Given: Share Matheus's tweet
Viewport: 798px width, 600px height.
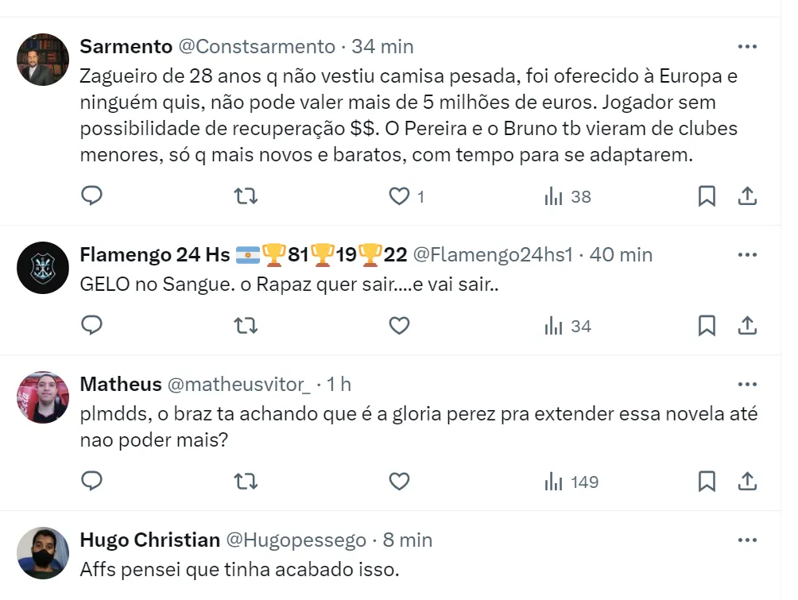Looking at the screenshot, I should (747, 481).
